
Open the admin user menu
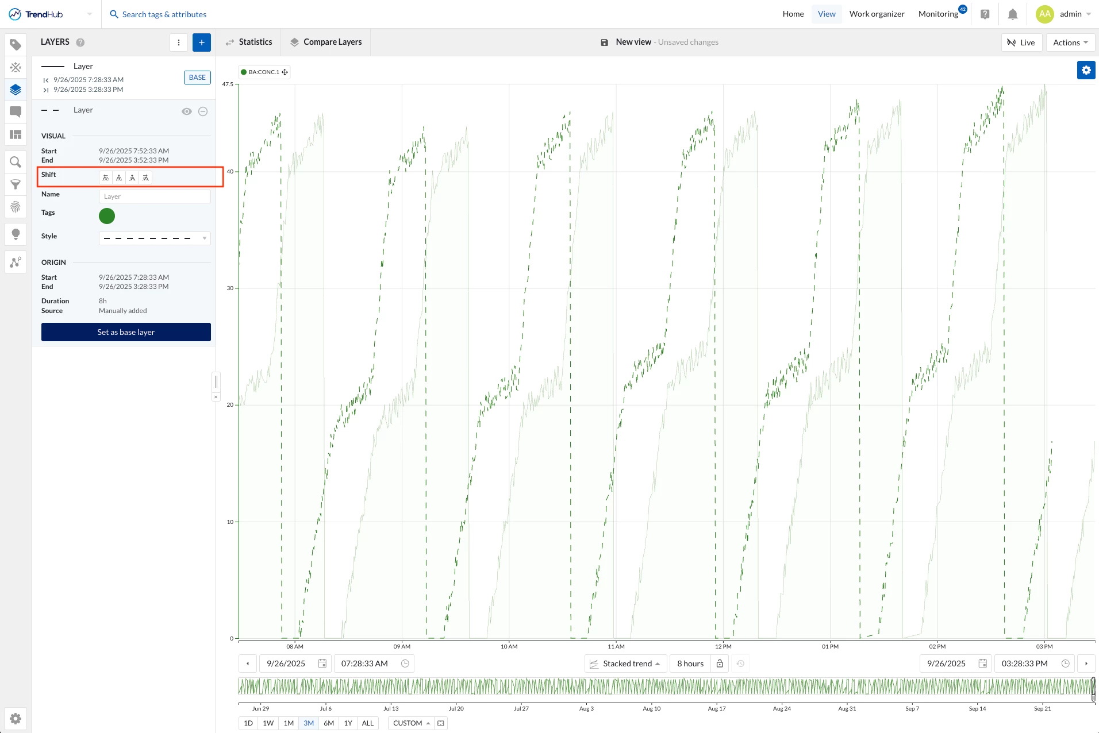(1064, 14)
